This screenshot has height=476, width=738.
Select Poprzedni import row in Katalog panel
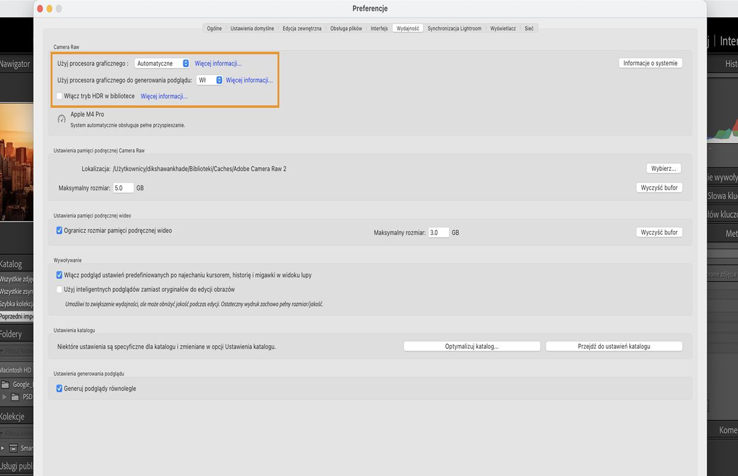[16, 316]
